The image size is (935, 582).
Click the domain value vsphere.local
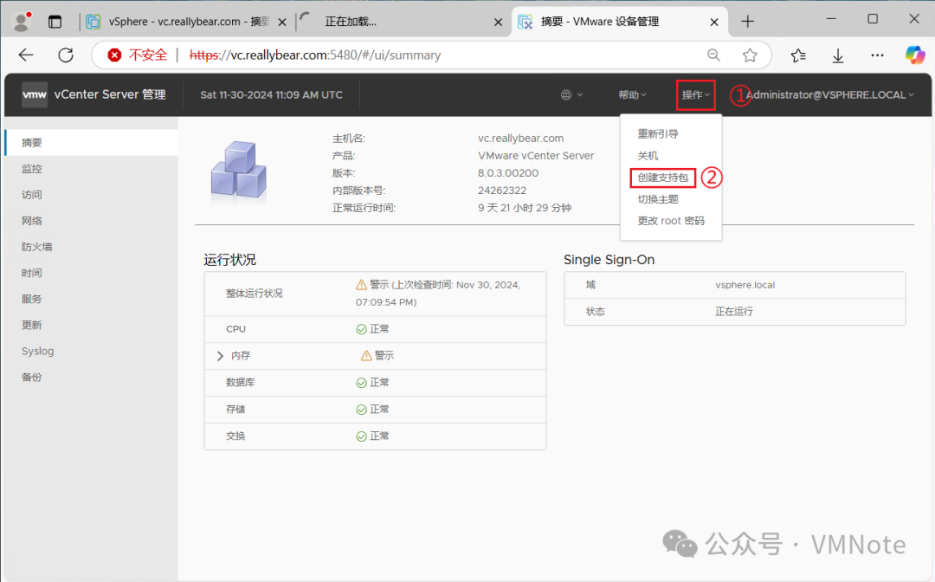point(745,285)
